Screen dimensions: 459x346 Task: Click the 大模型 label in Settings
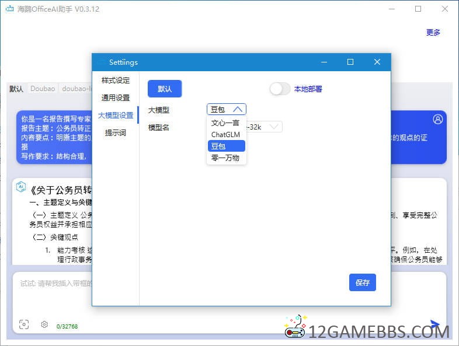[x=159, y=110]
